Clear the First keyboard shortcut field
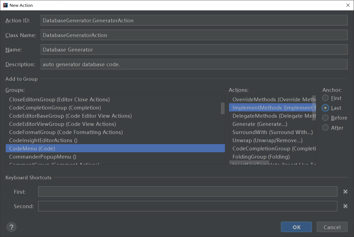The image size is (354, 237). 345,192
